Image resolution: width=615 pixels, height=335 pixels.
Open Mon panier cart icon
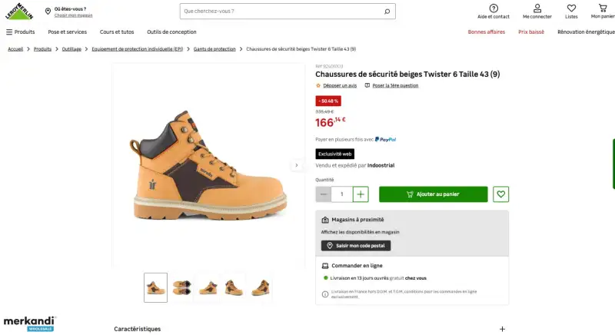pos(603,8)
